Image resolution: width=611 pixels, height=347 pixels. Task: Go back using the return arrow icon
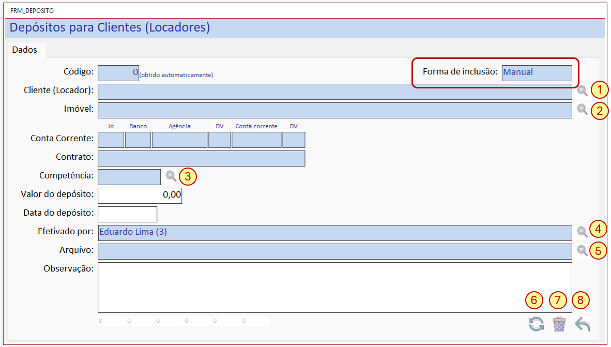click(x=583, y=324)
